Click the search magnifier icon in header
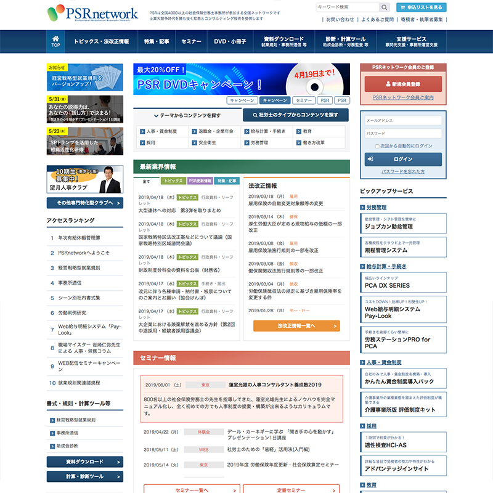493x493 pixels. [384, 7]
